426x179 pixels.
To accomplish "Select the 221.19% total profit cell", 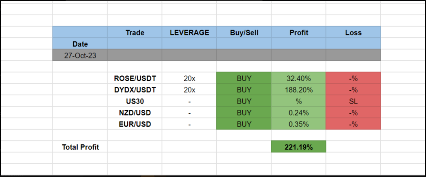I will [298, 147].
